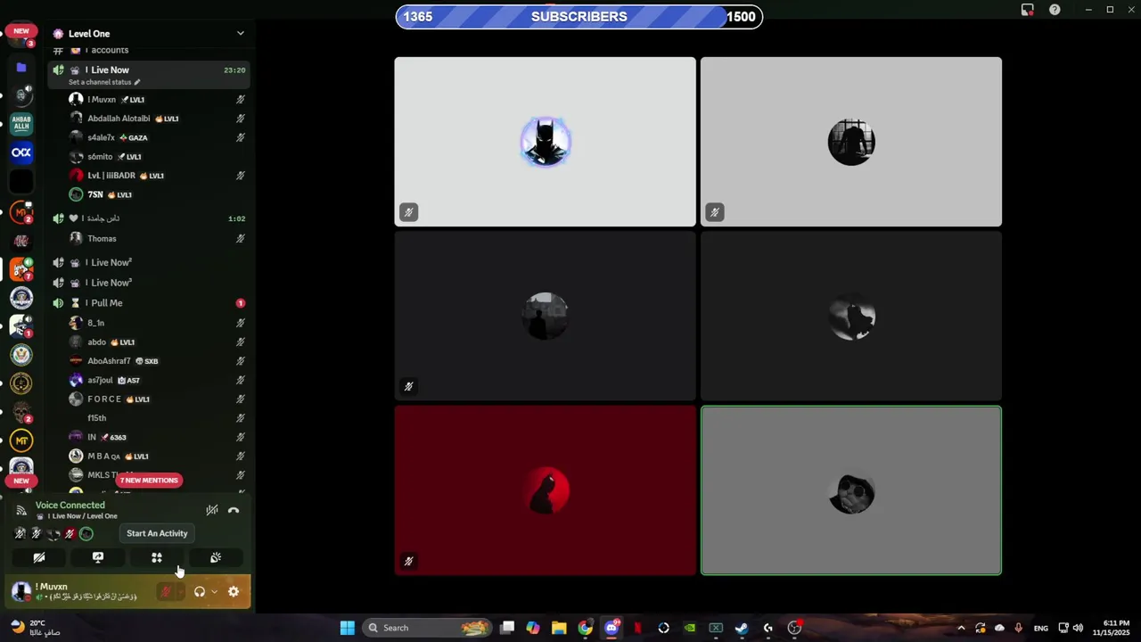Click the taskbar Search box

pyautogui.click(x=428, y=628)
